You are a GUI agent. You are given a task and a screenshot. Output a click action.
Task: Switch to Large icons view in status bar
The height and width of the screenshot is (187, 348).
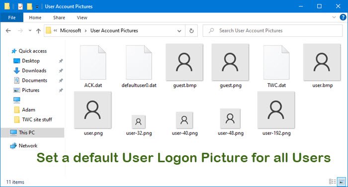[342, 182]
